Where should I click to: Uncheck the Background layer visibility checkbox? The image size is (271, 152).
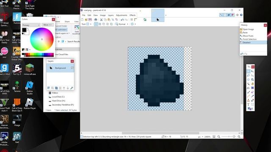click(72, 68)
